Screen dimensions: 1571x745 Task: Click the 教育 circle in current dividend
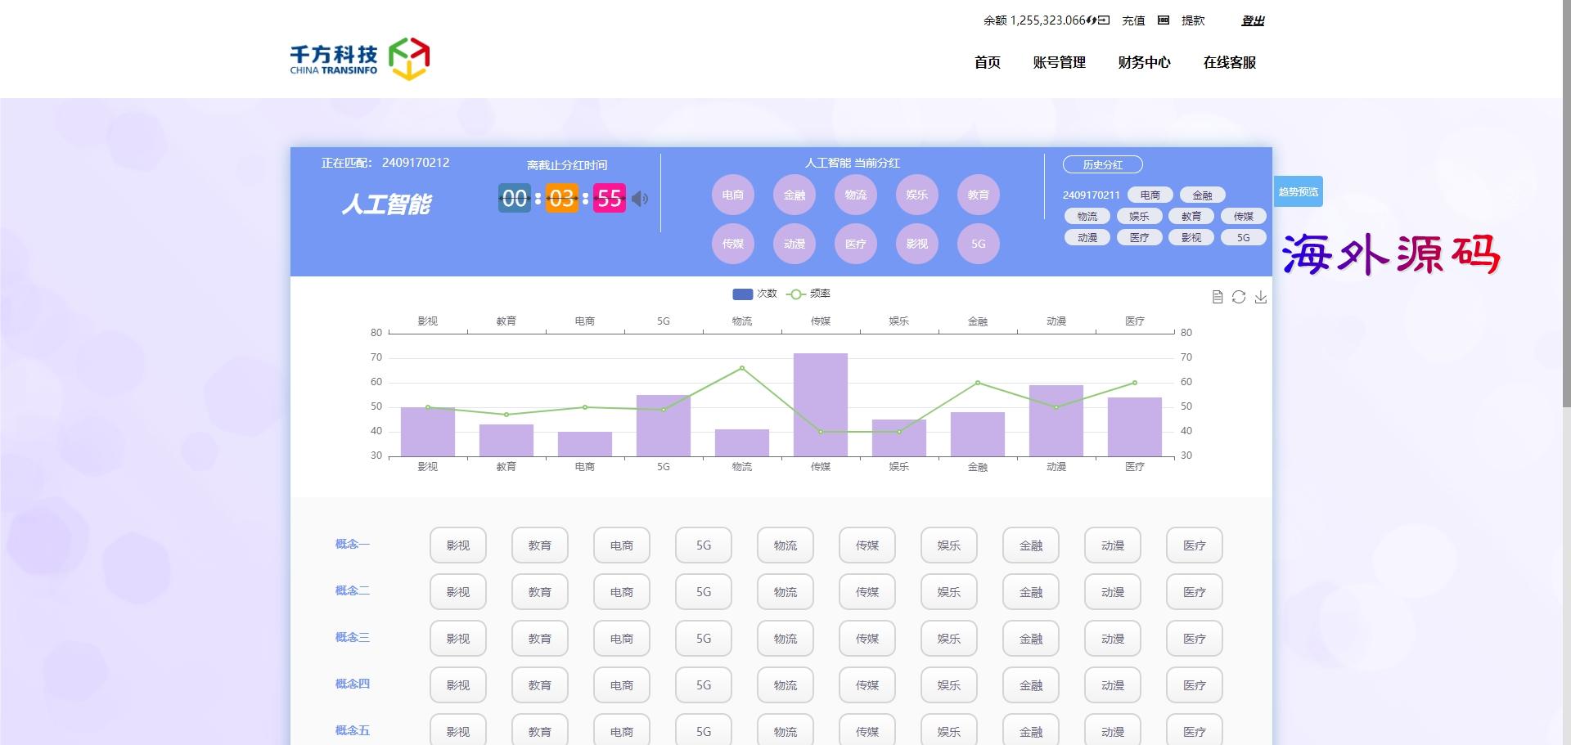[979, 195]
